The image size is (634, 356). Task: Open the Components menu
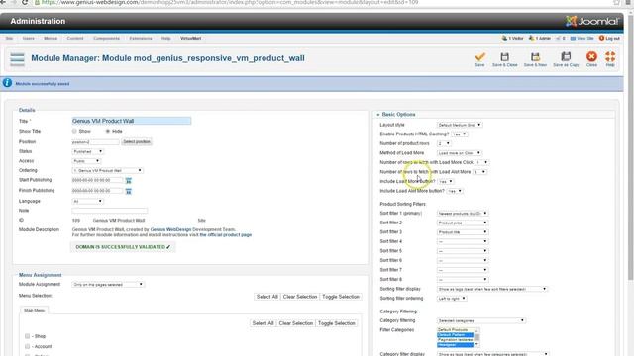[x=106, y=38]
